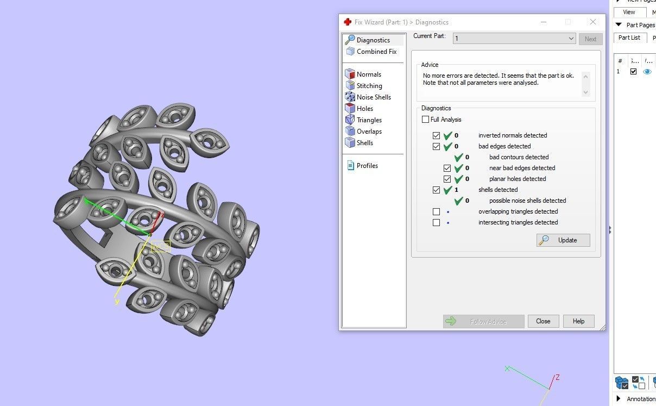Click the Help button
The width and height of the screenshot is (656, 406).
point(579,321)
